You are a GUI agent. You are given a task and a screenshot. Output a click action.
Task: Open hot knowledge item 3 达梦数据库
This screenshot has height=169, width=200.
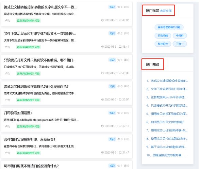(x=166, y=97)
